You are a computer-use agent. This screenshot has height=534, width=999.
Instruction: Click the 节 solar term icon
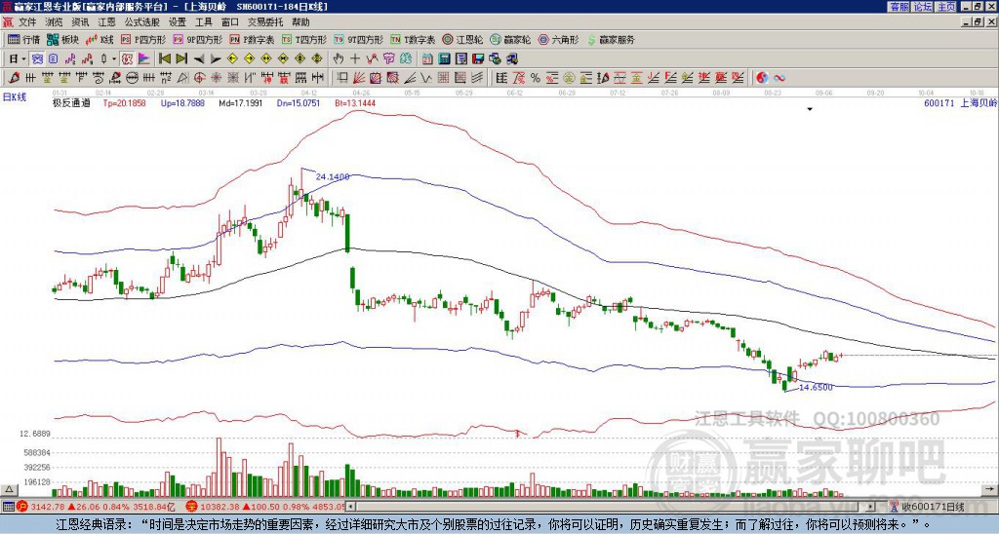point(388,58)
